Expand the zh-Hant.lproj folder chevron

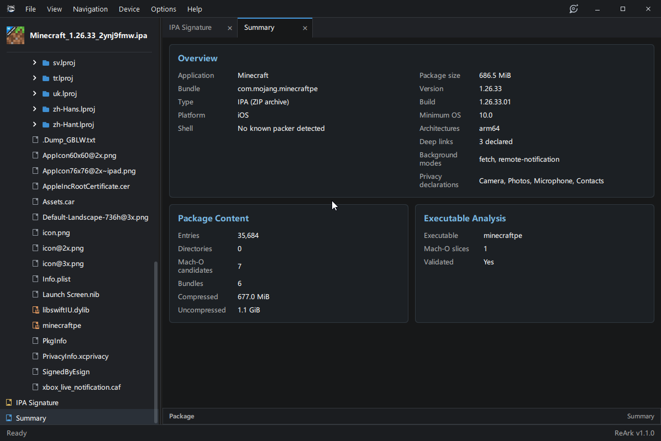[x=35, y=124]
